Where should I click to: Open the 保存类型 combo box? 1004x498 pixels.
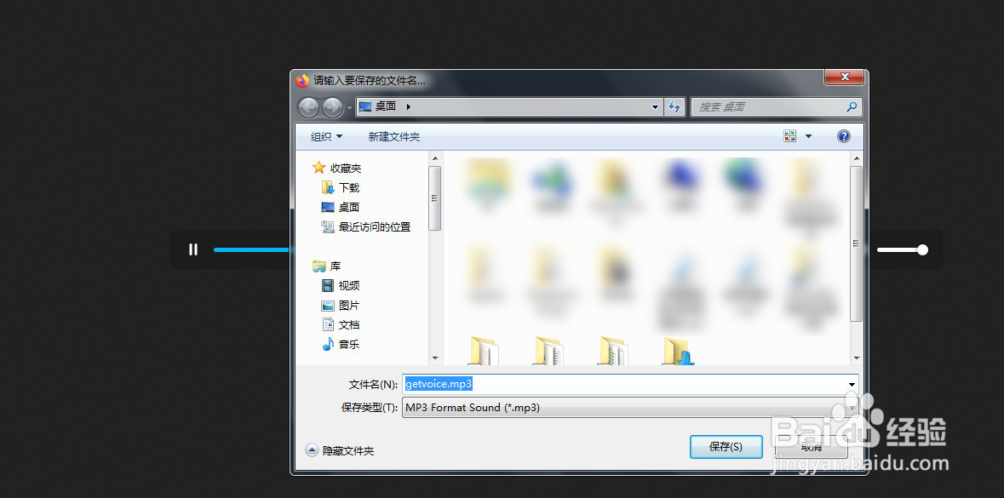630,407
